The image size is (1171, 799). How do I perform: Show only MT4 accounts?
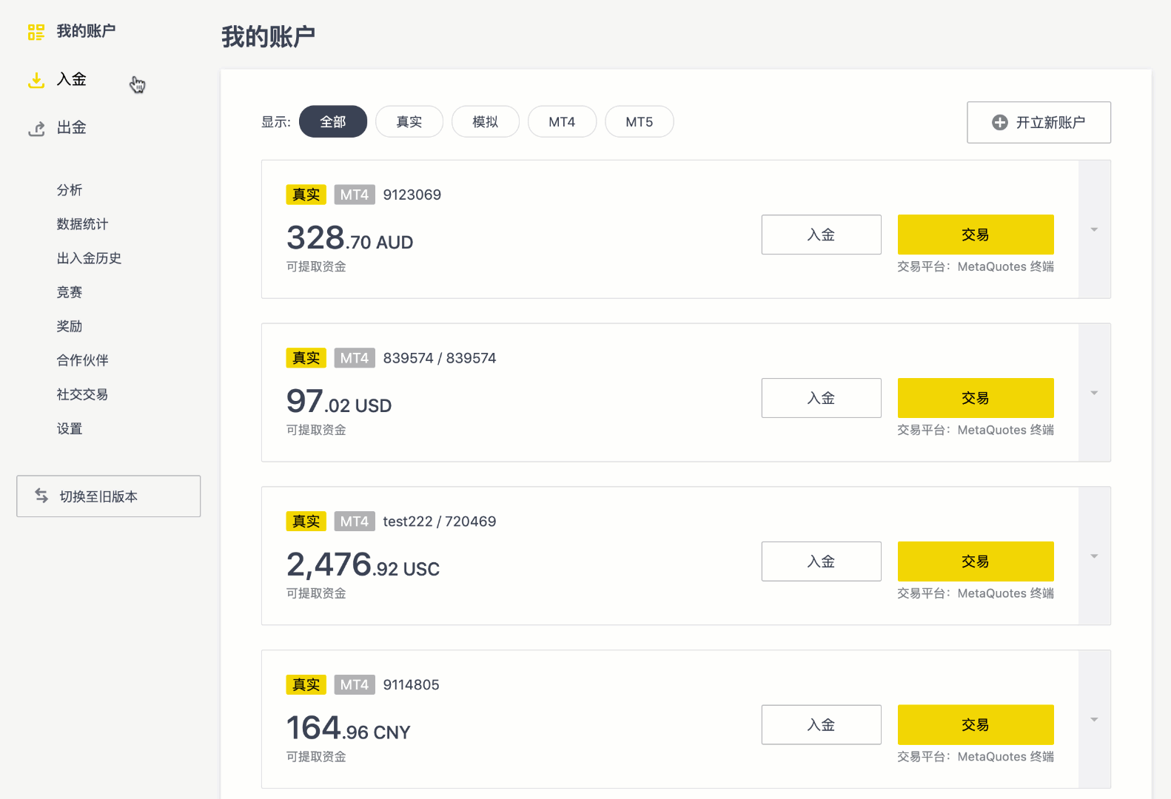point(562,122)
